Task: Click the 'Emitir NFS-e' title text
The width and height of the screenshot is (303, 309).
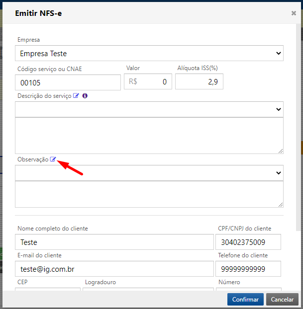Action: click(x=38, y=13)
